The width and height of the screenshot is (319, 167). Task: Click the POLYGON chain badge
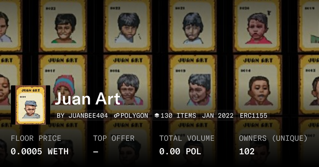131,116
